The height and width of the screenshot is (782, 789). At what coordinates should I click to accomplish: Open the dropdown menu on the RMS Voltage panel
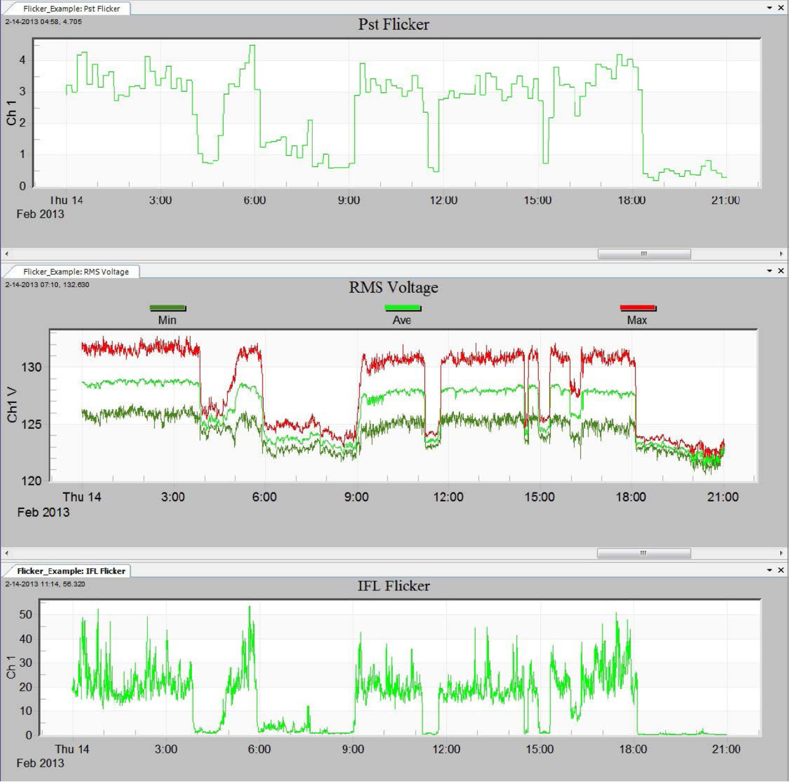click(x=769, y=270)
